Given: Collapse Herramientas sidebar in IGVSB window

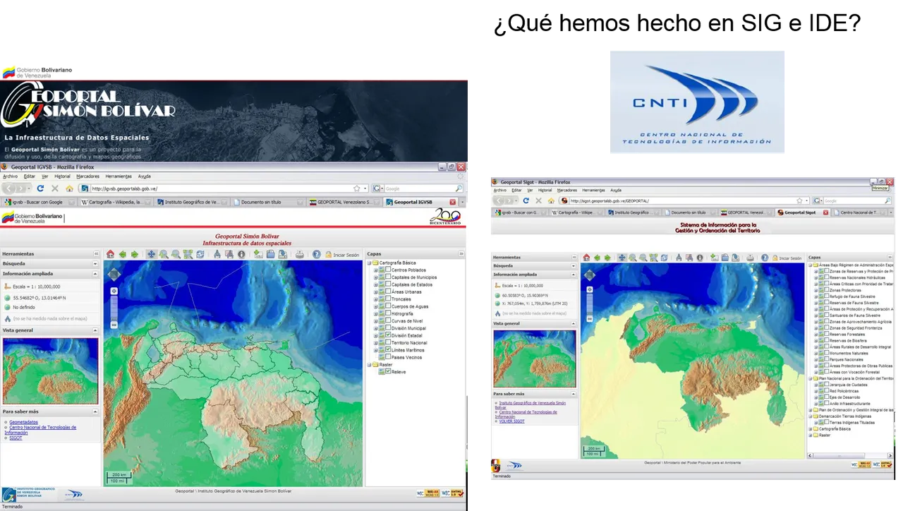Looking at the screenshot, I should tap(96, 254).
